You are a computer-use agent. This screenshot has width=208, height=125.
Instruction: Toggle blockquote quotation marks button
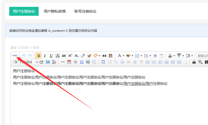(104, 56)
